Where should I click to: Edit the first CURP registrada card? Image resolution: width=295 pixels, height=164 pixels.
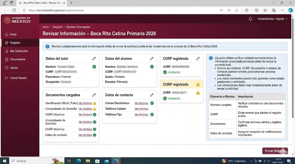pyautogui.click(x=198, y=58)
